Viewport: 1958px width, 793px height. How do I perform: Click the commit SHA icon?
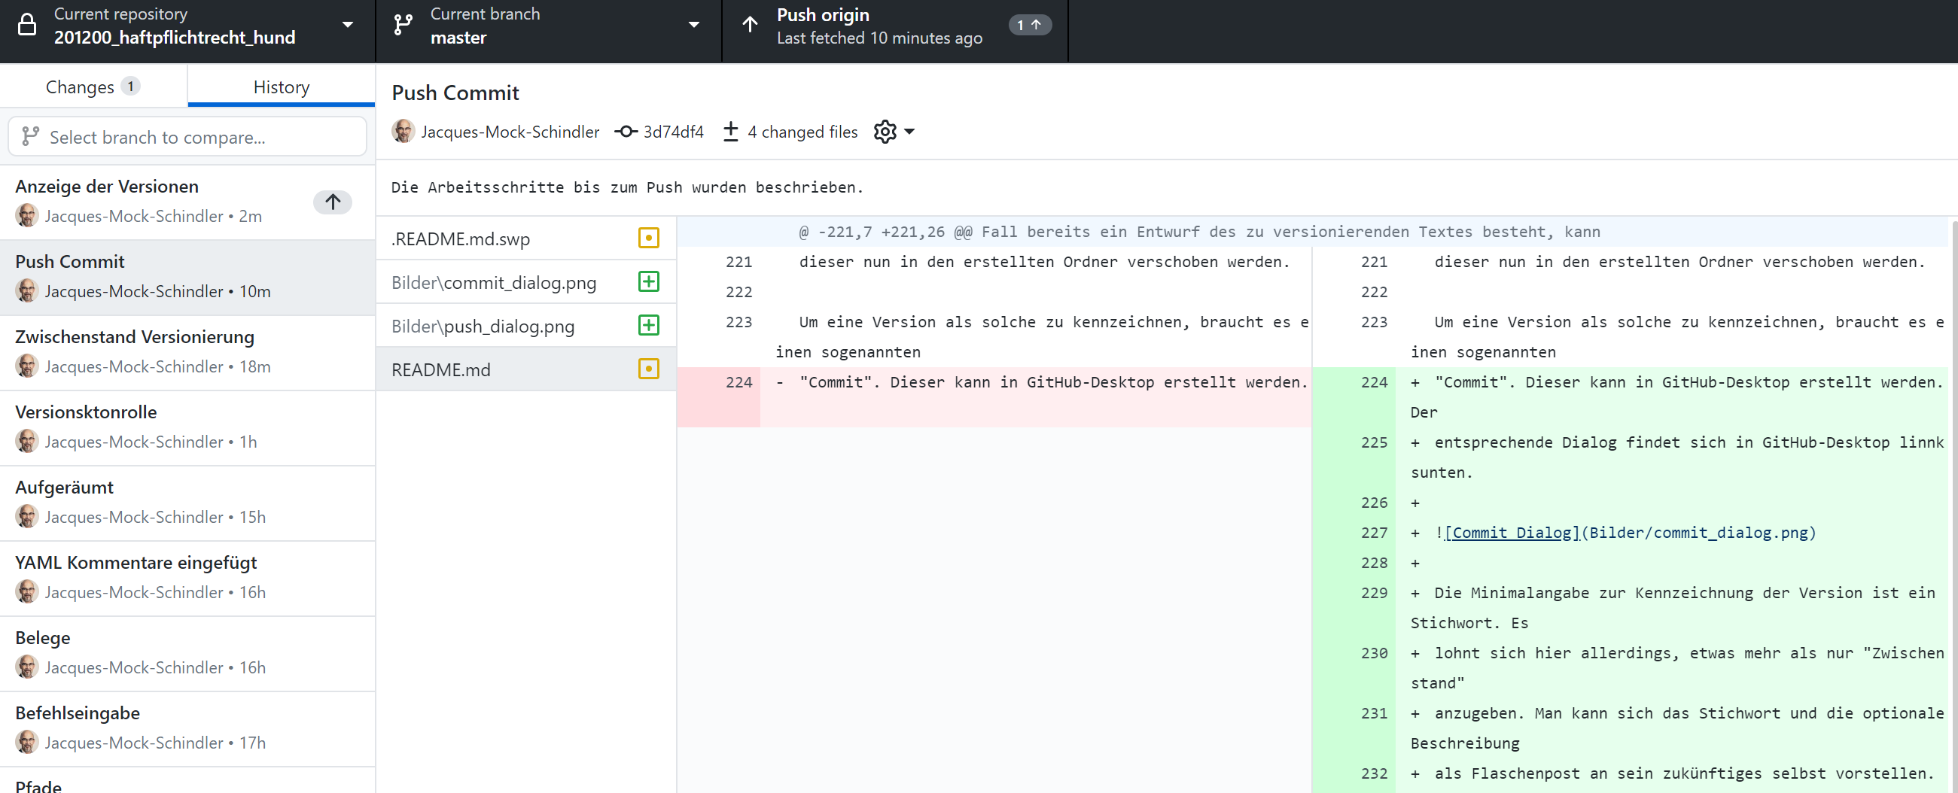(x=626, y=132)
